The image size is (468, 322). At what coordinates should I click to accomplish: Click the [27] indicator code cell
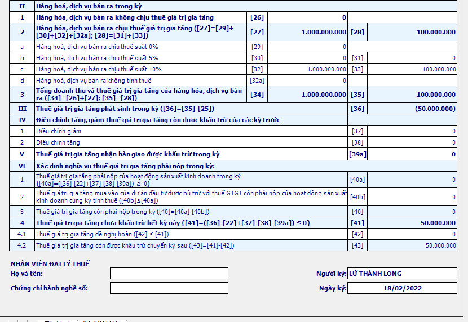coord(257,32)
